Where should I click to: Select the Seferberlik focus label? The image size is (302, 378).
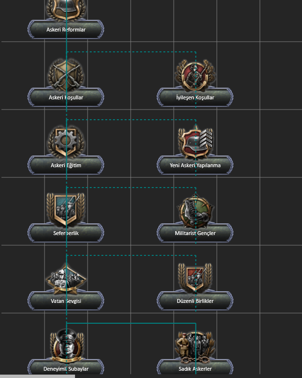(66, 233)
